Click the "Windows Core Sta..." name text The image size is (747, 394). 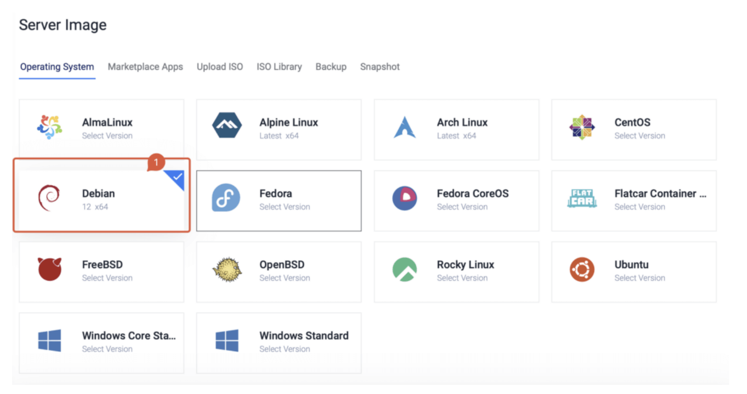pos(129,336)
